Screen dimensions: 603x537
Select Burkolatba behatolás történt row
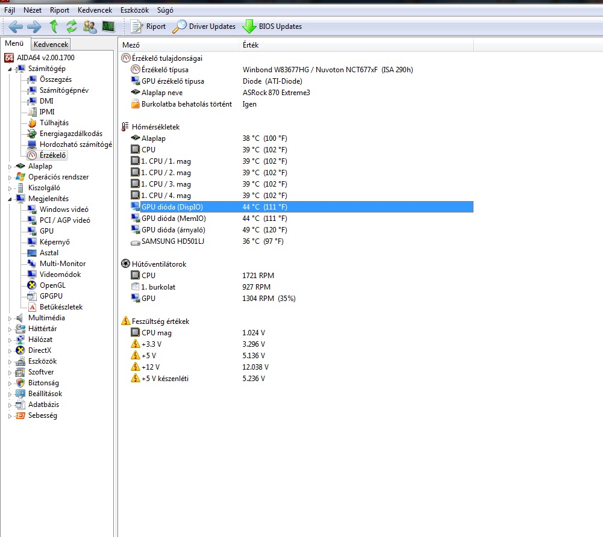(302, 104)
